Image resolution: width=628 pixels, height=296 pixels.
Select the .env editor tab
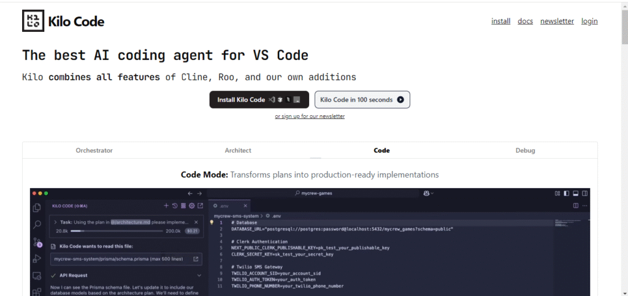click(x=230, y=205)
